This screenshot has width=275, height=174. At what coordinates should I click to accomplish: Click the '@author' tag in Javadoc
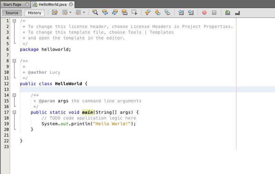click(x=37, y=72)
